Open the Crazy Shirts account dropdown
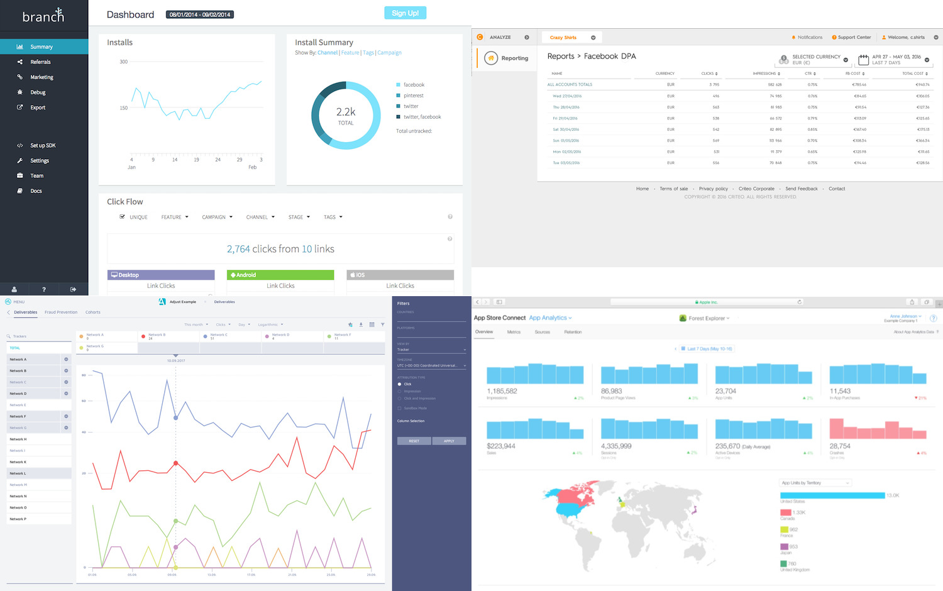Viewport: 943px width, 591px height. [572, 37]
